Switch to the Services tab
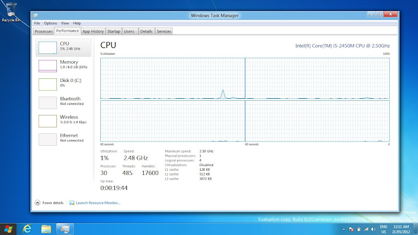Screen dimensions: 418x235 [164, 31]
